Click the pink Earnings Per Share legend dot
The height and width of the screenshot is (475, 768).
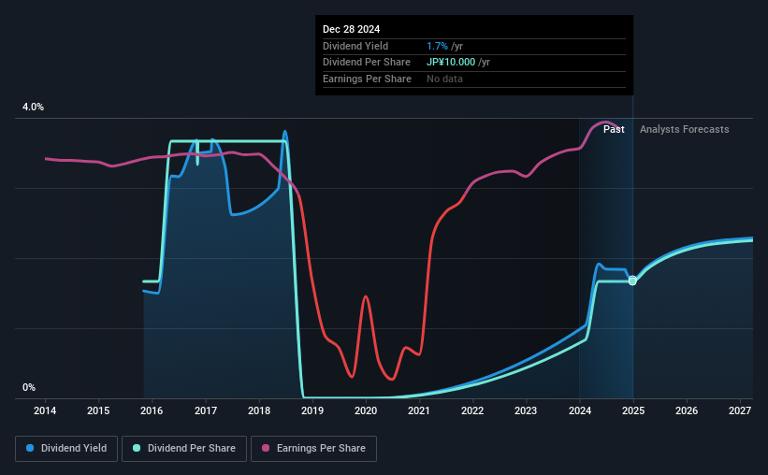tap(266, 448)
